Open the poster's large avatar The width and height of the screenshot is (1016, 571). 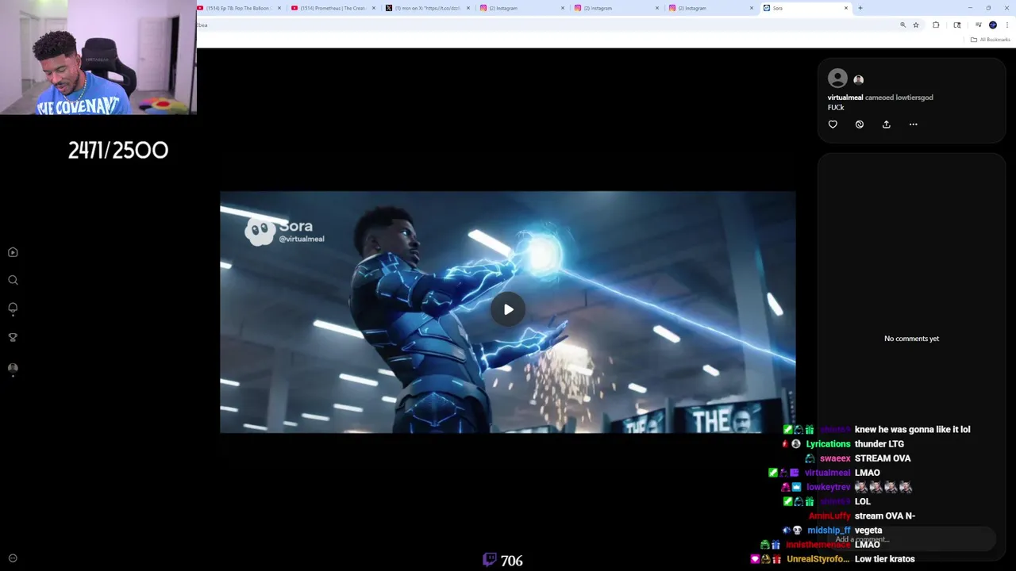click(x=837, y=78)
